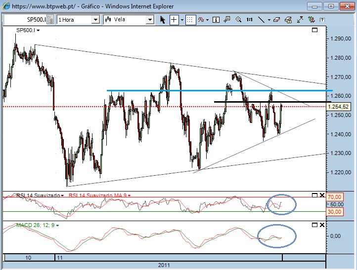The width and height of the screenshot is (357, 270).
Task: Expand the SP500.I chart label menu
Action: (38, 30)
